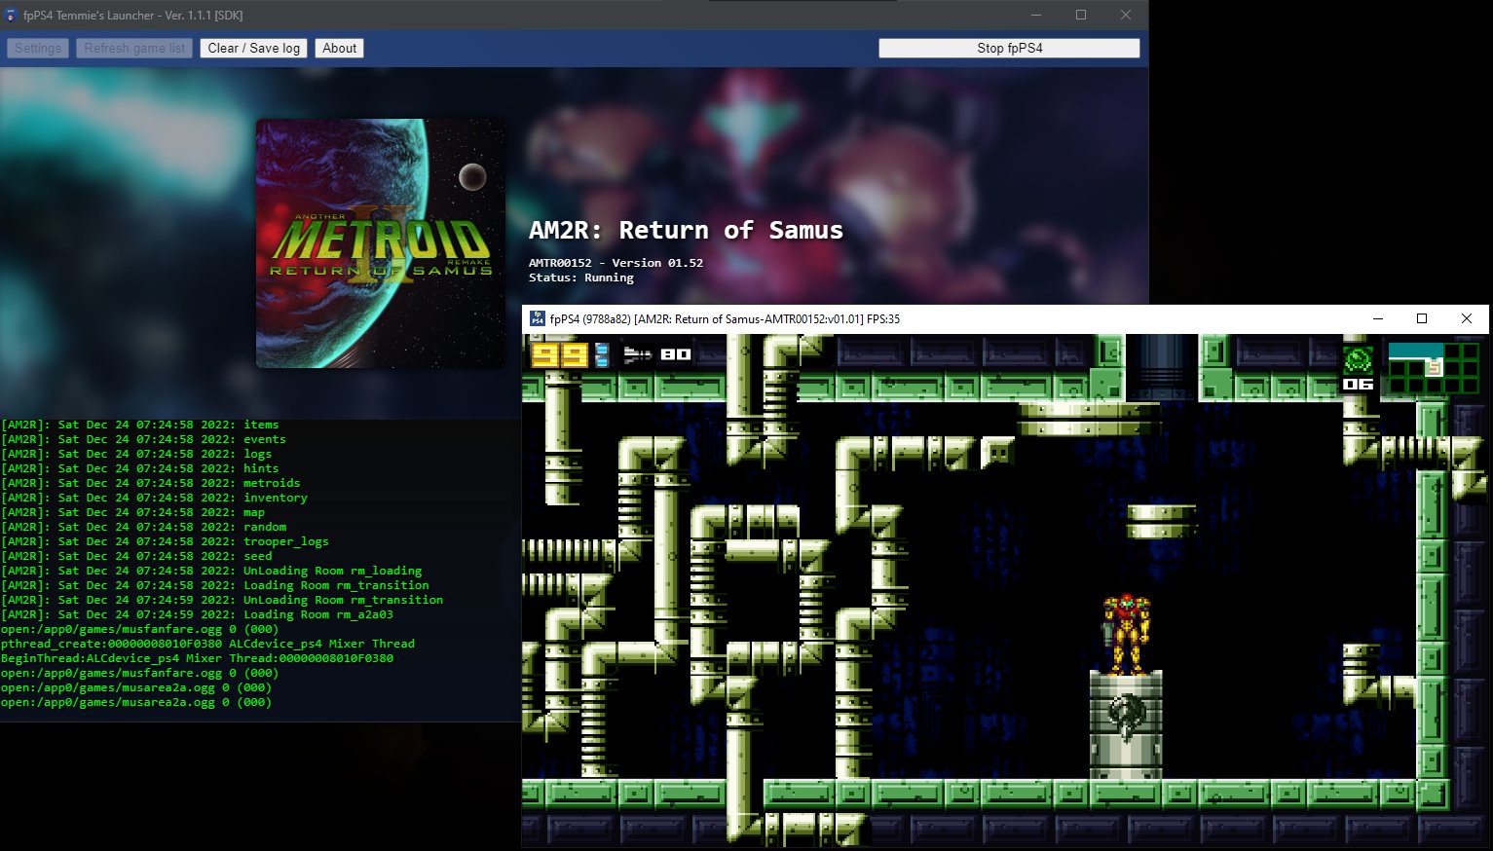This screenshot has width=1493, height=851.
Task: Click the fpPS4 game window title text
Action: point(725,318)
